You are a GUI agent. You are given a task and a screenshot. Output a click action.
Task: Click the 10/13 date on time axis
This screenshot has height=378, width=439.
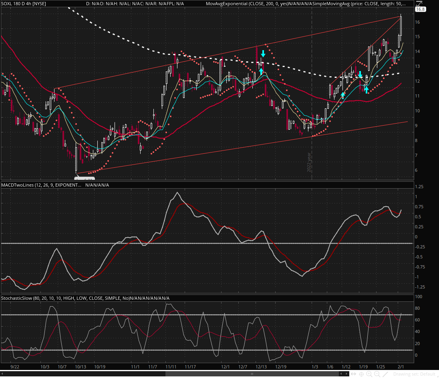click(x=81, y=367)
